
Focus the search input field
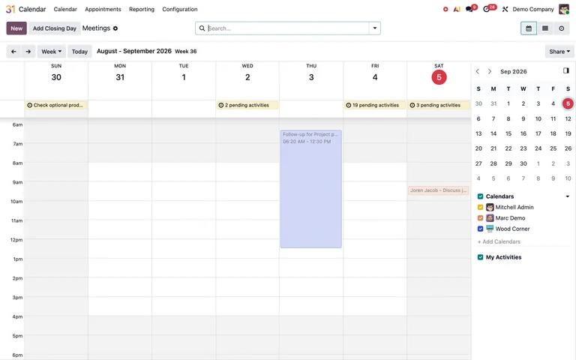(288, 28)
